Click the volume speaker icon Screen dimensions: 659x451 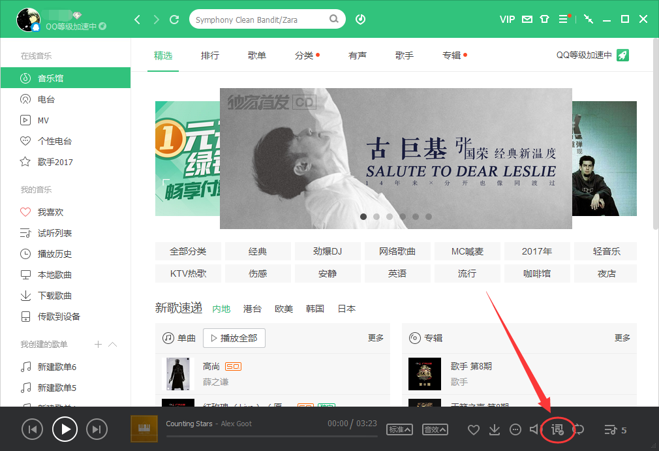[x=536, y=429]
